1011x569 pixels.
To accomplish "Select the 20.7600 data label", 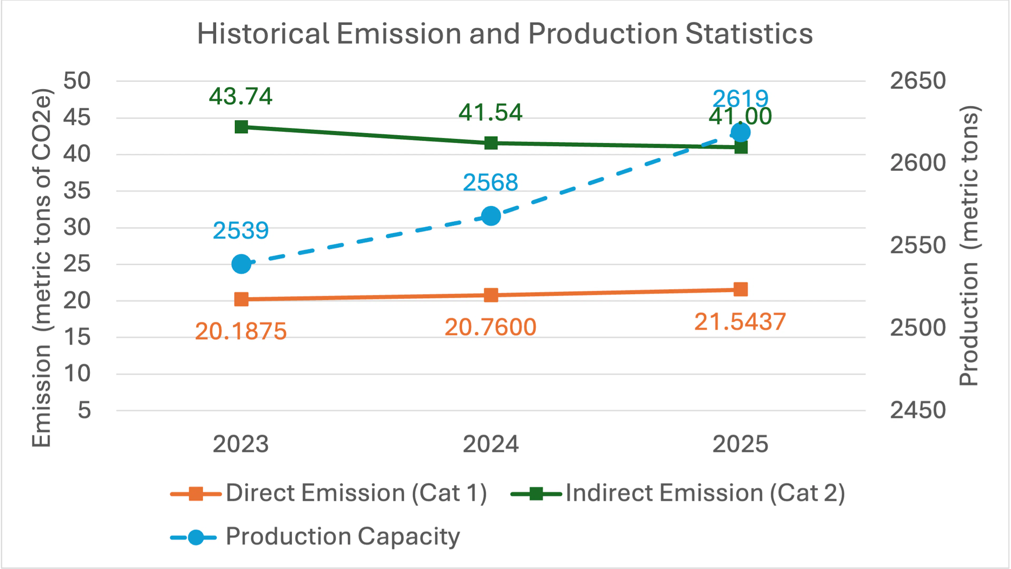I will point(490,327).
